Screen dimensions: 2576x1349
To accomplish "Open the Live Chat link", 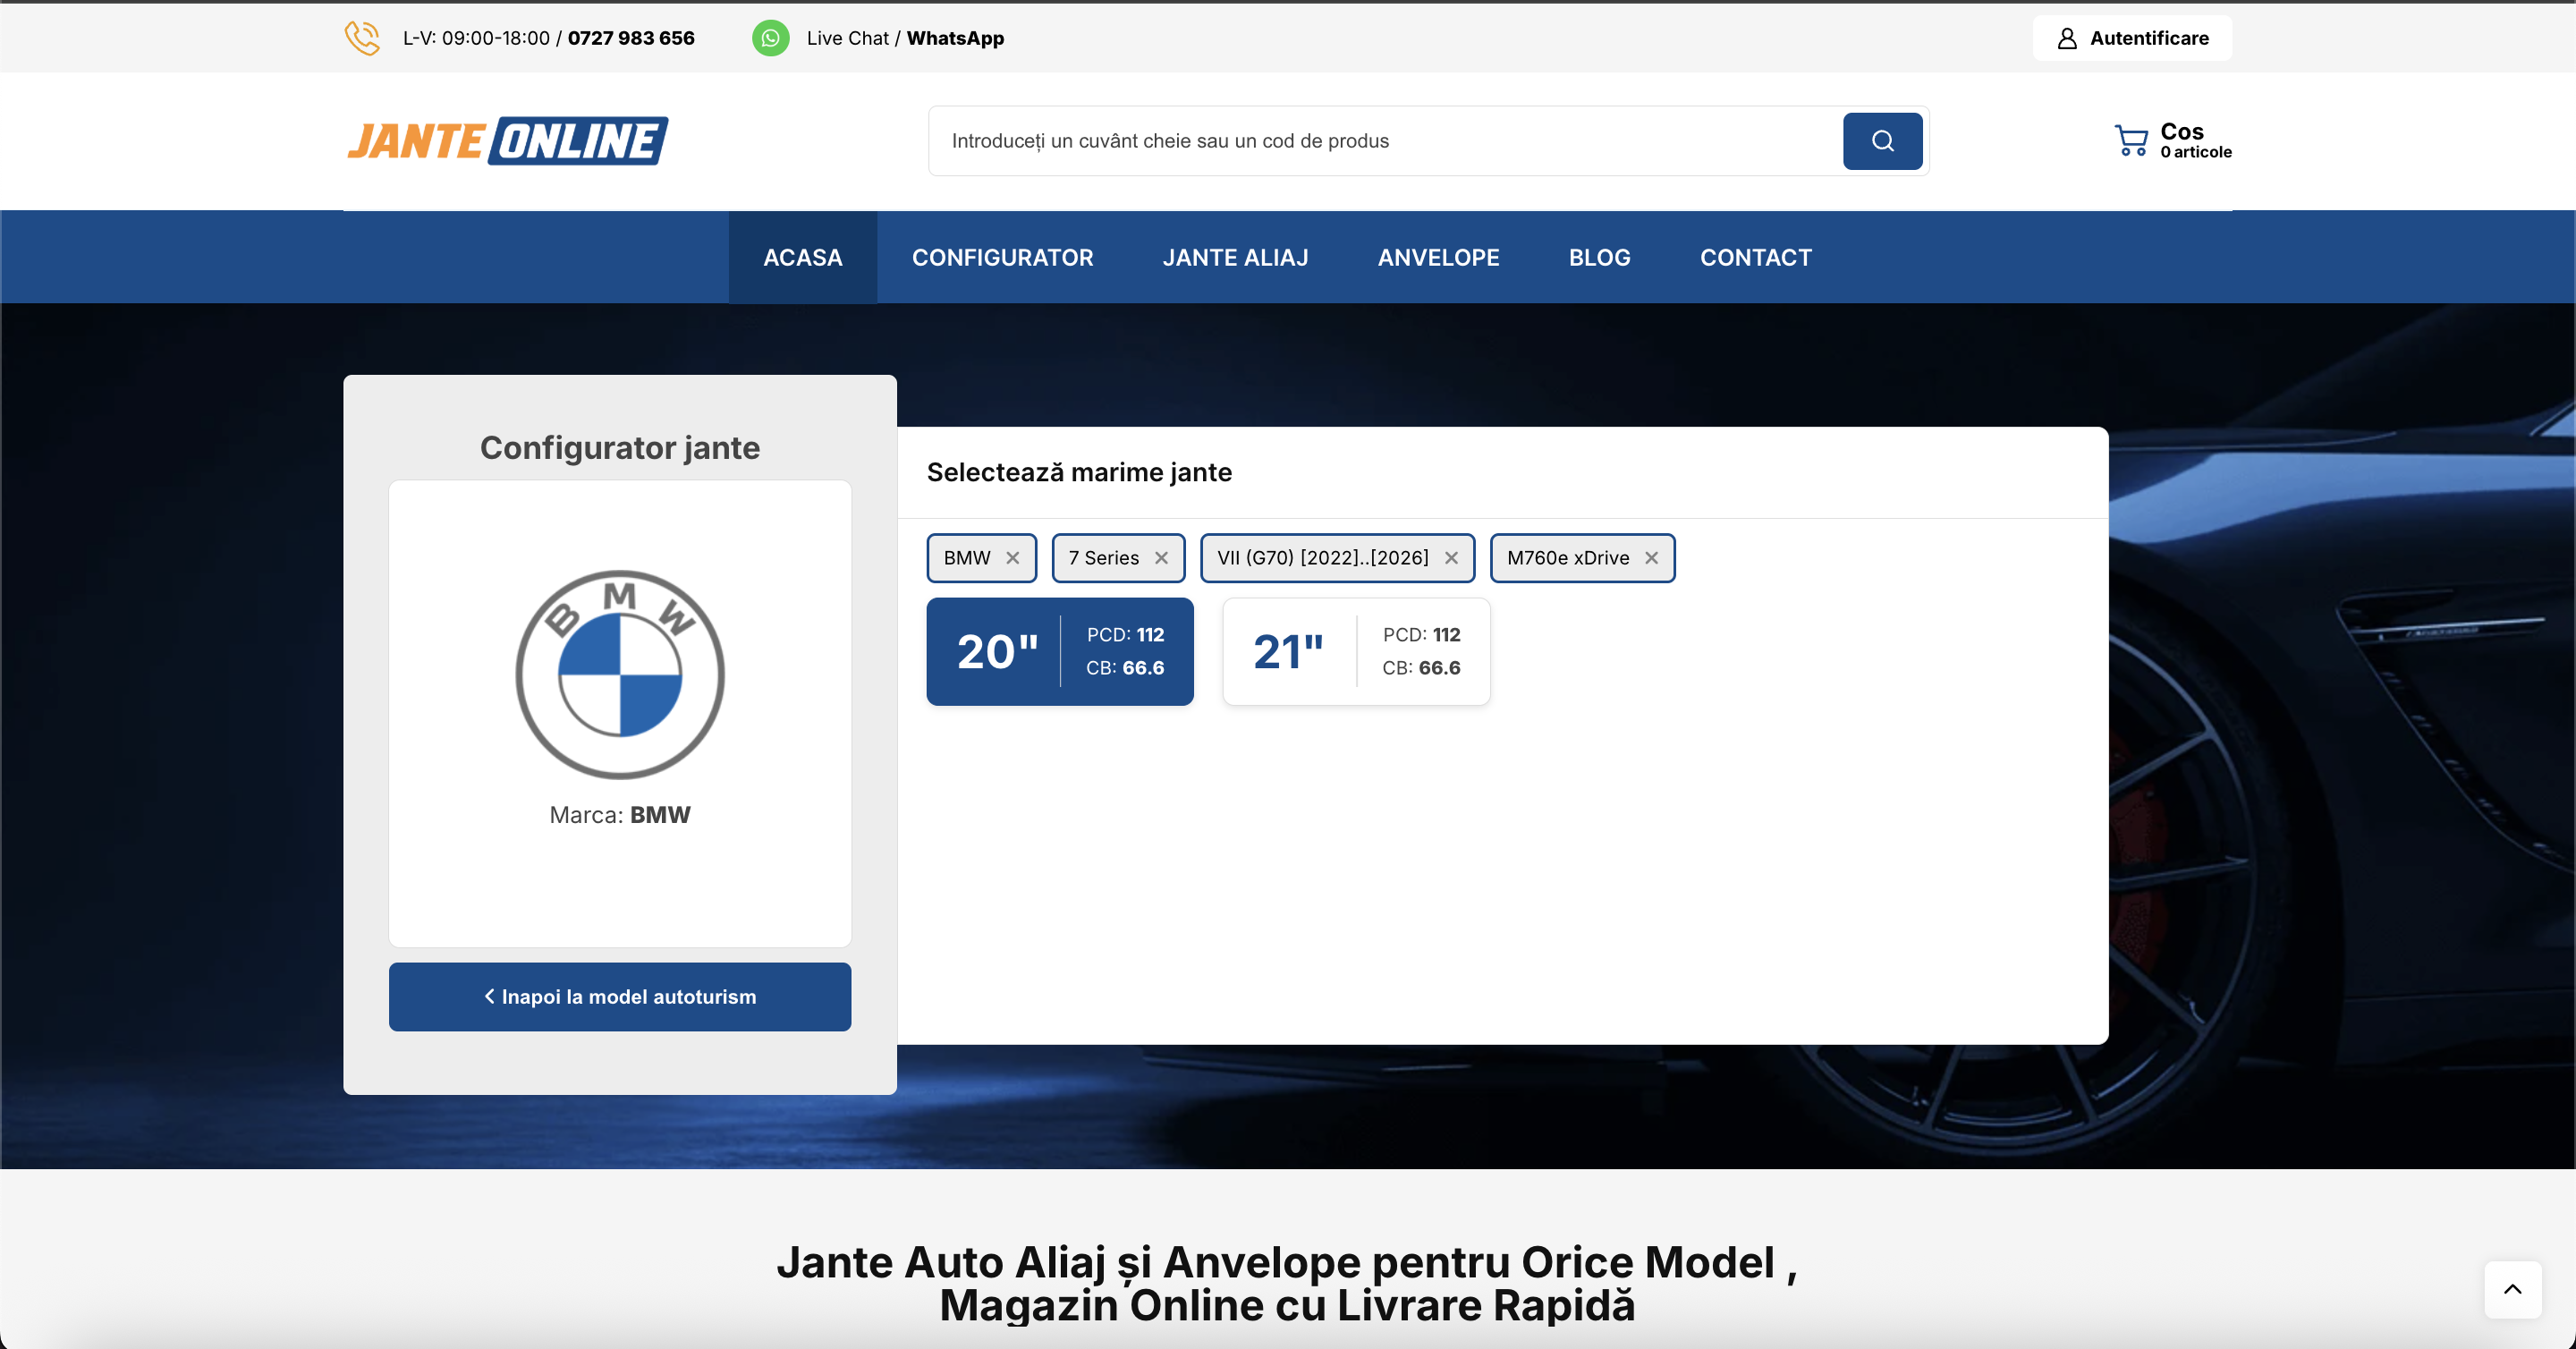I will pyautogui.click(x=848, y=38).
